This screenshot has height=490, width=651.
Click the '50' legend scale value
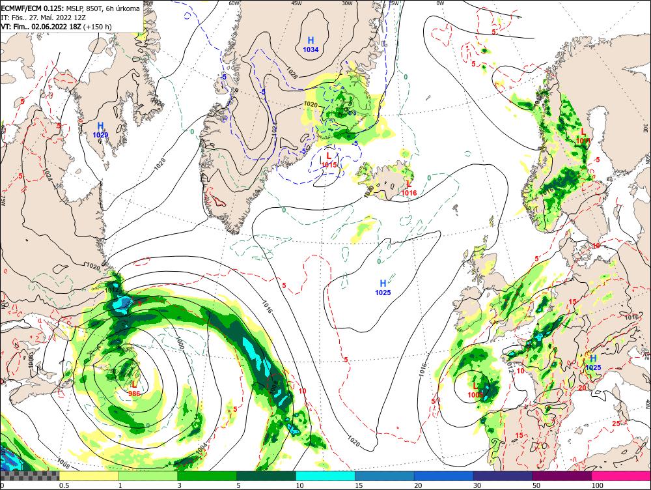point(536,485)
